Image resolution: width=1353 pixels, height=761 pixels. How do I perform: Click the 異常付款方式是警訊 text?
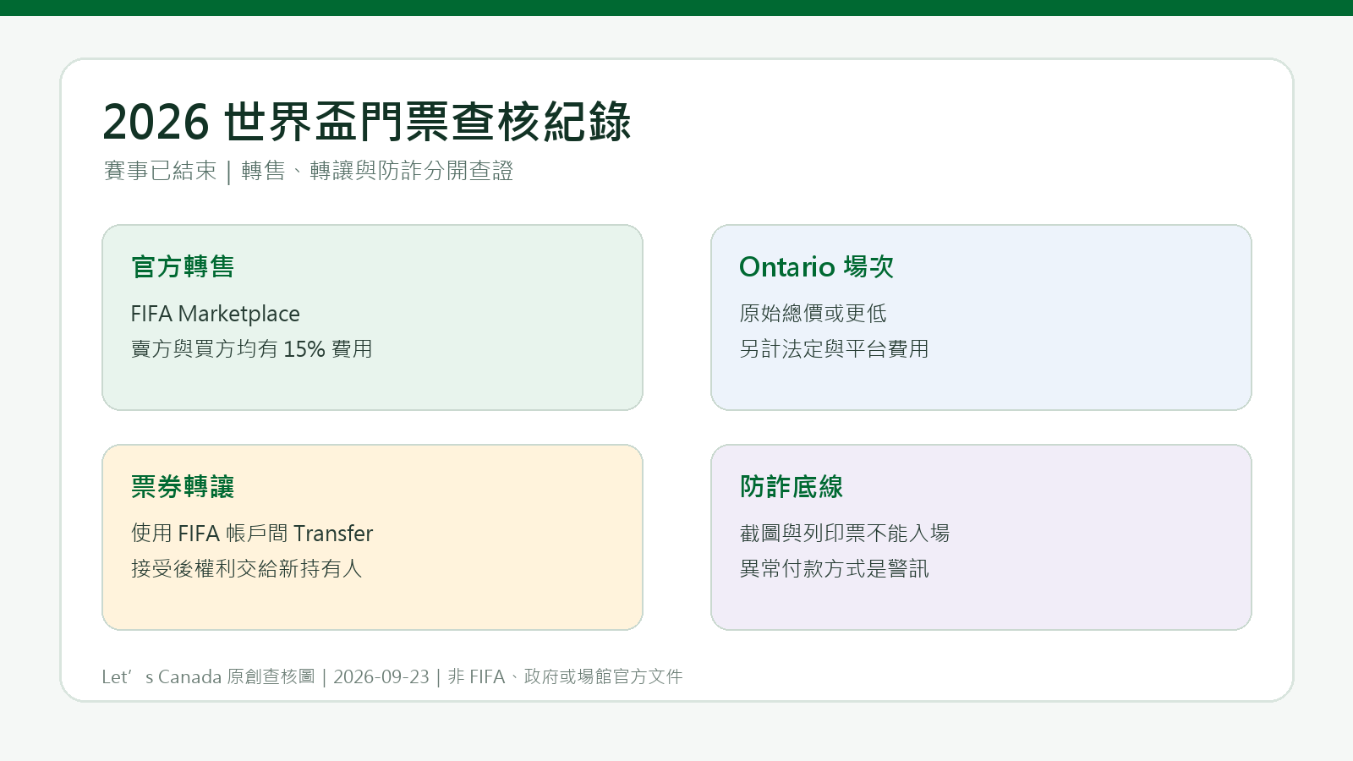coord(834,569)
